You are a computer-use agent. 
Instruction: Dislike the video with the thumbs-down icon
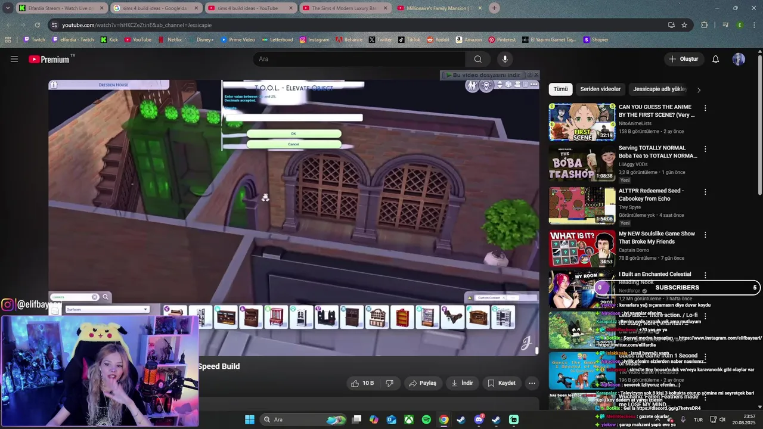tap(389, 383)
